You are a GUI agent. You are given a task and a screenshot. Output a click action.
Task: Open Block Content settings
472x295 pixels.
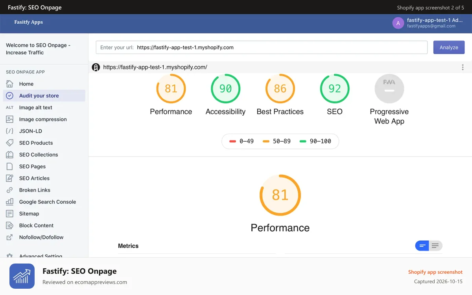44,225
